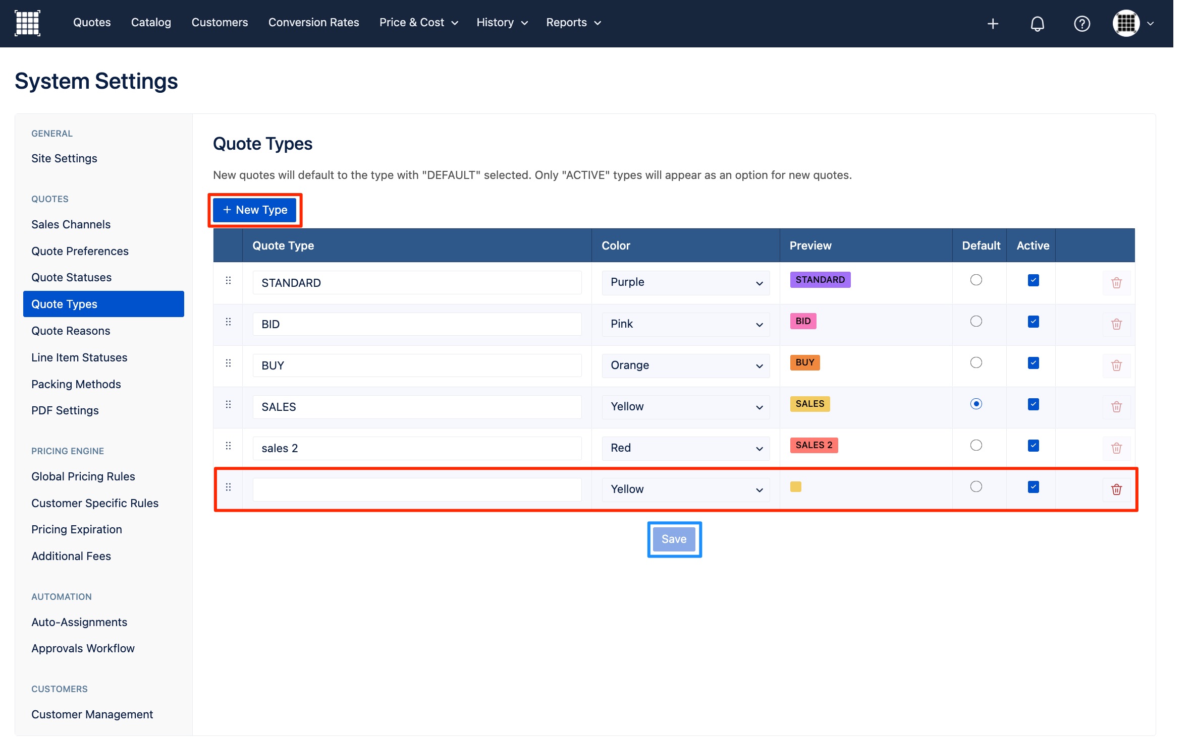Open the Yellow color dropdown for SALES
Viewport: 1194px width, 740px height.
pos(685,407)
